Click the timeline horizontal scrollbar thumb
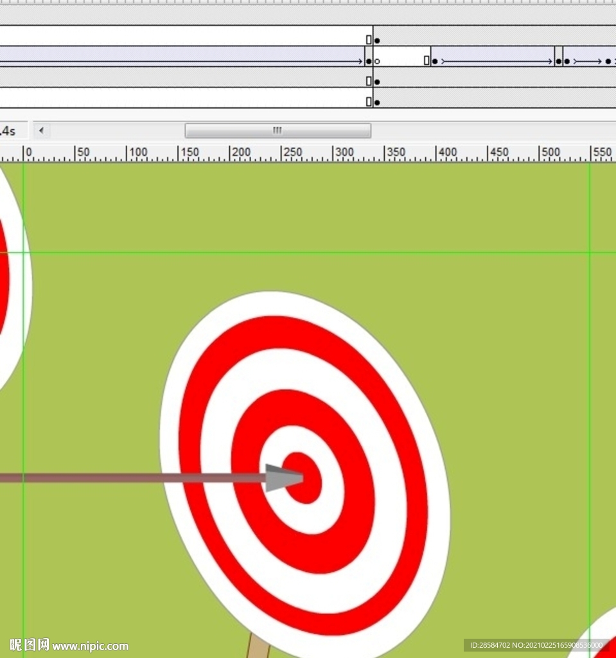The height and width of the screenshot is (658, 616). 277,131
